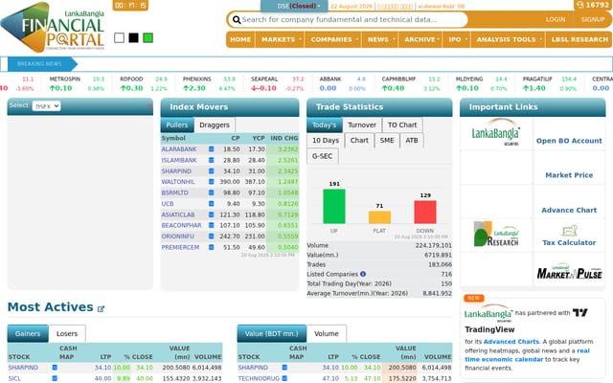Open ORIONINFU cash map icon

[x=211, y=237]
